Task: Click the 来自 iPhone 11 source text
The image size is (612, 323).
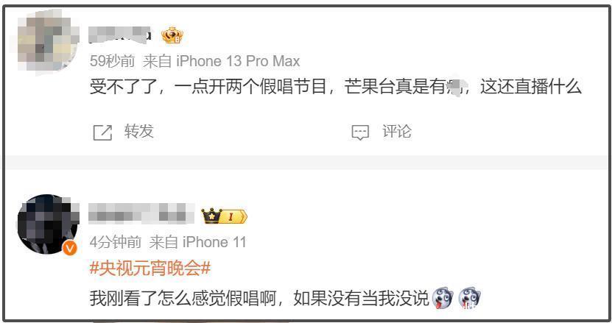Action: pos(198,242)
